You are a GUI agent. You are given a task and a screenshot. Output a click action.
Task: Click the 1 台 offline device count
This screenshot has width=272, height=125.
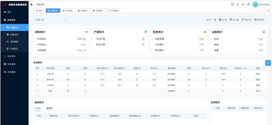point(261,45)
